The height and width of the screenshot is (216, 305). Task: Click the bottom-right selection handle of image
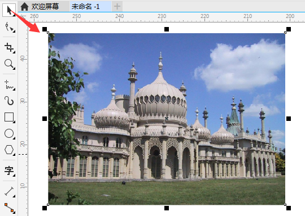pyautogui.click(x=289, y=208)
